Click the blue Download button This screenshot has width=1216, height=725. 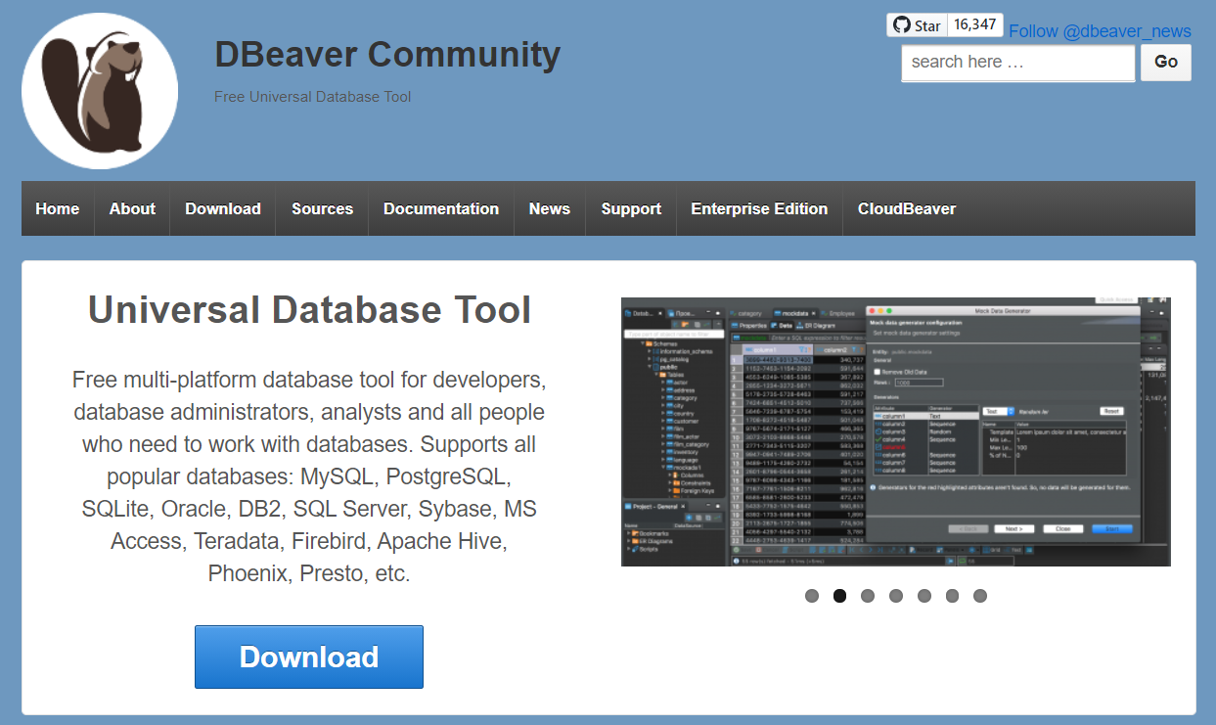coord(308,657)
